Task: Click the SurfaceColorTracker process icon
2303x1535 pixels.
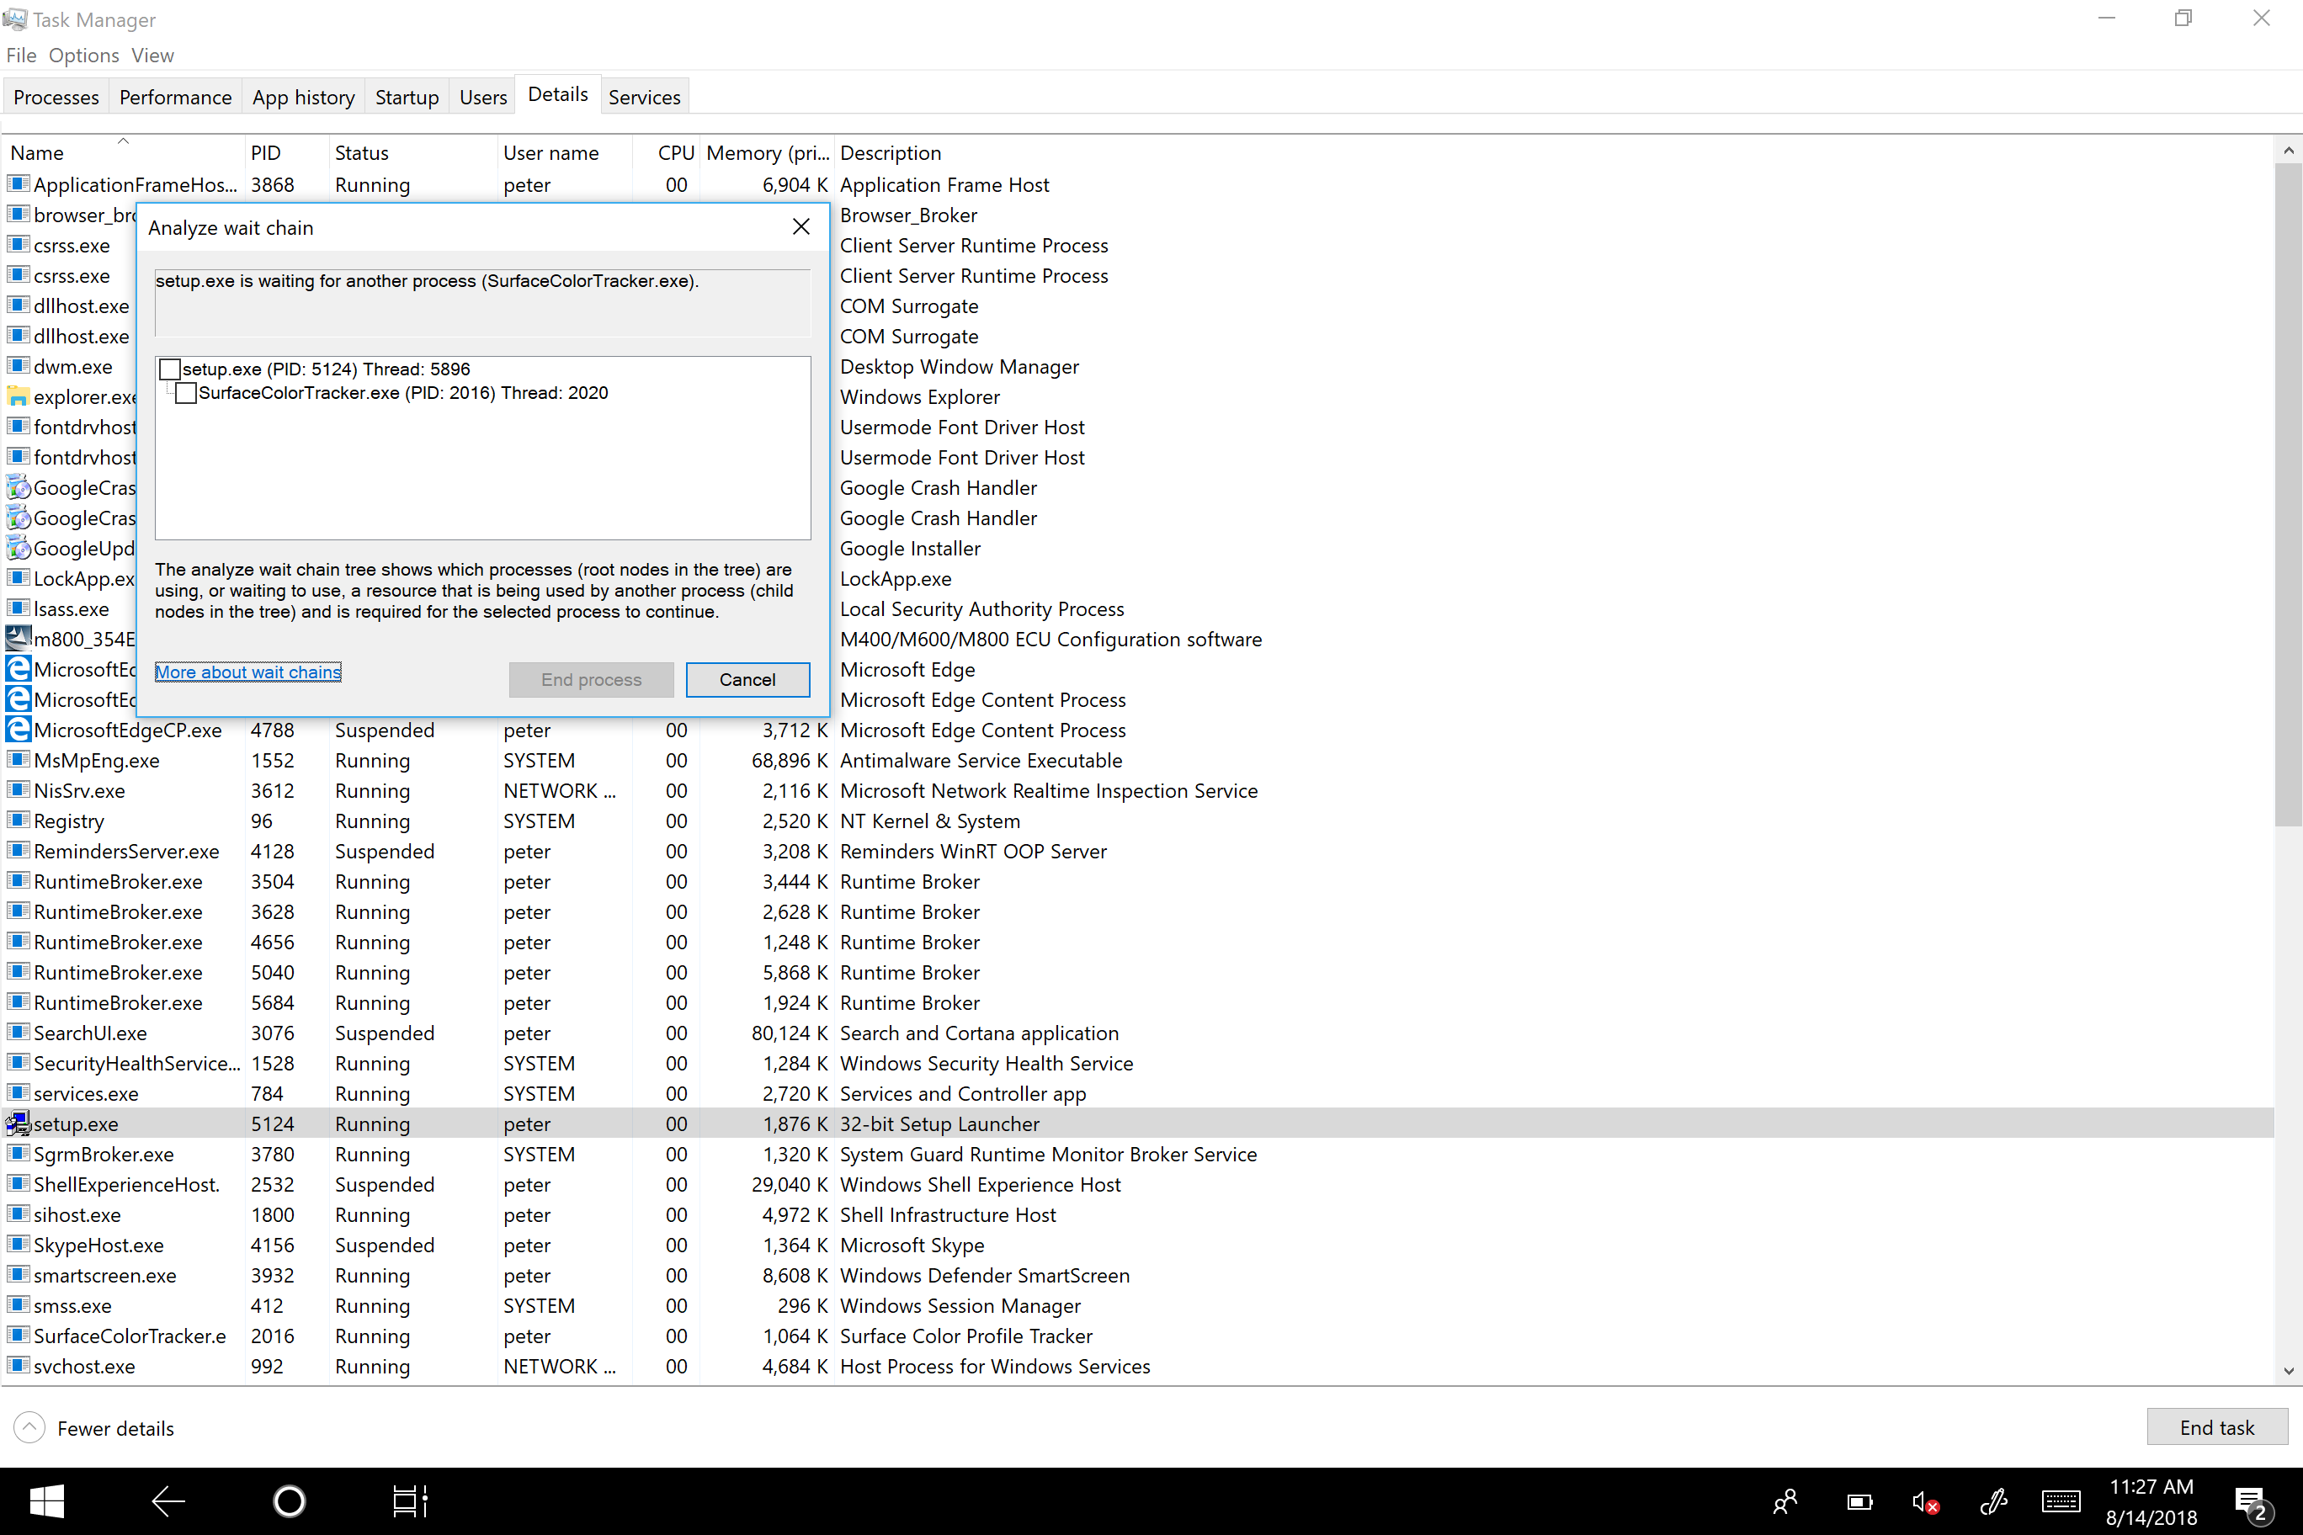Action: pos(18,1336)
